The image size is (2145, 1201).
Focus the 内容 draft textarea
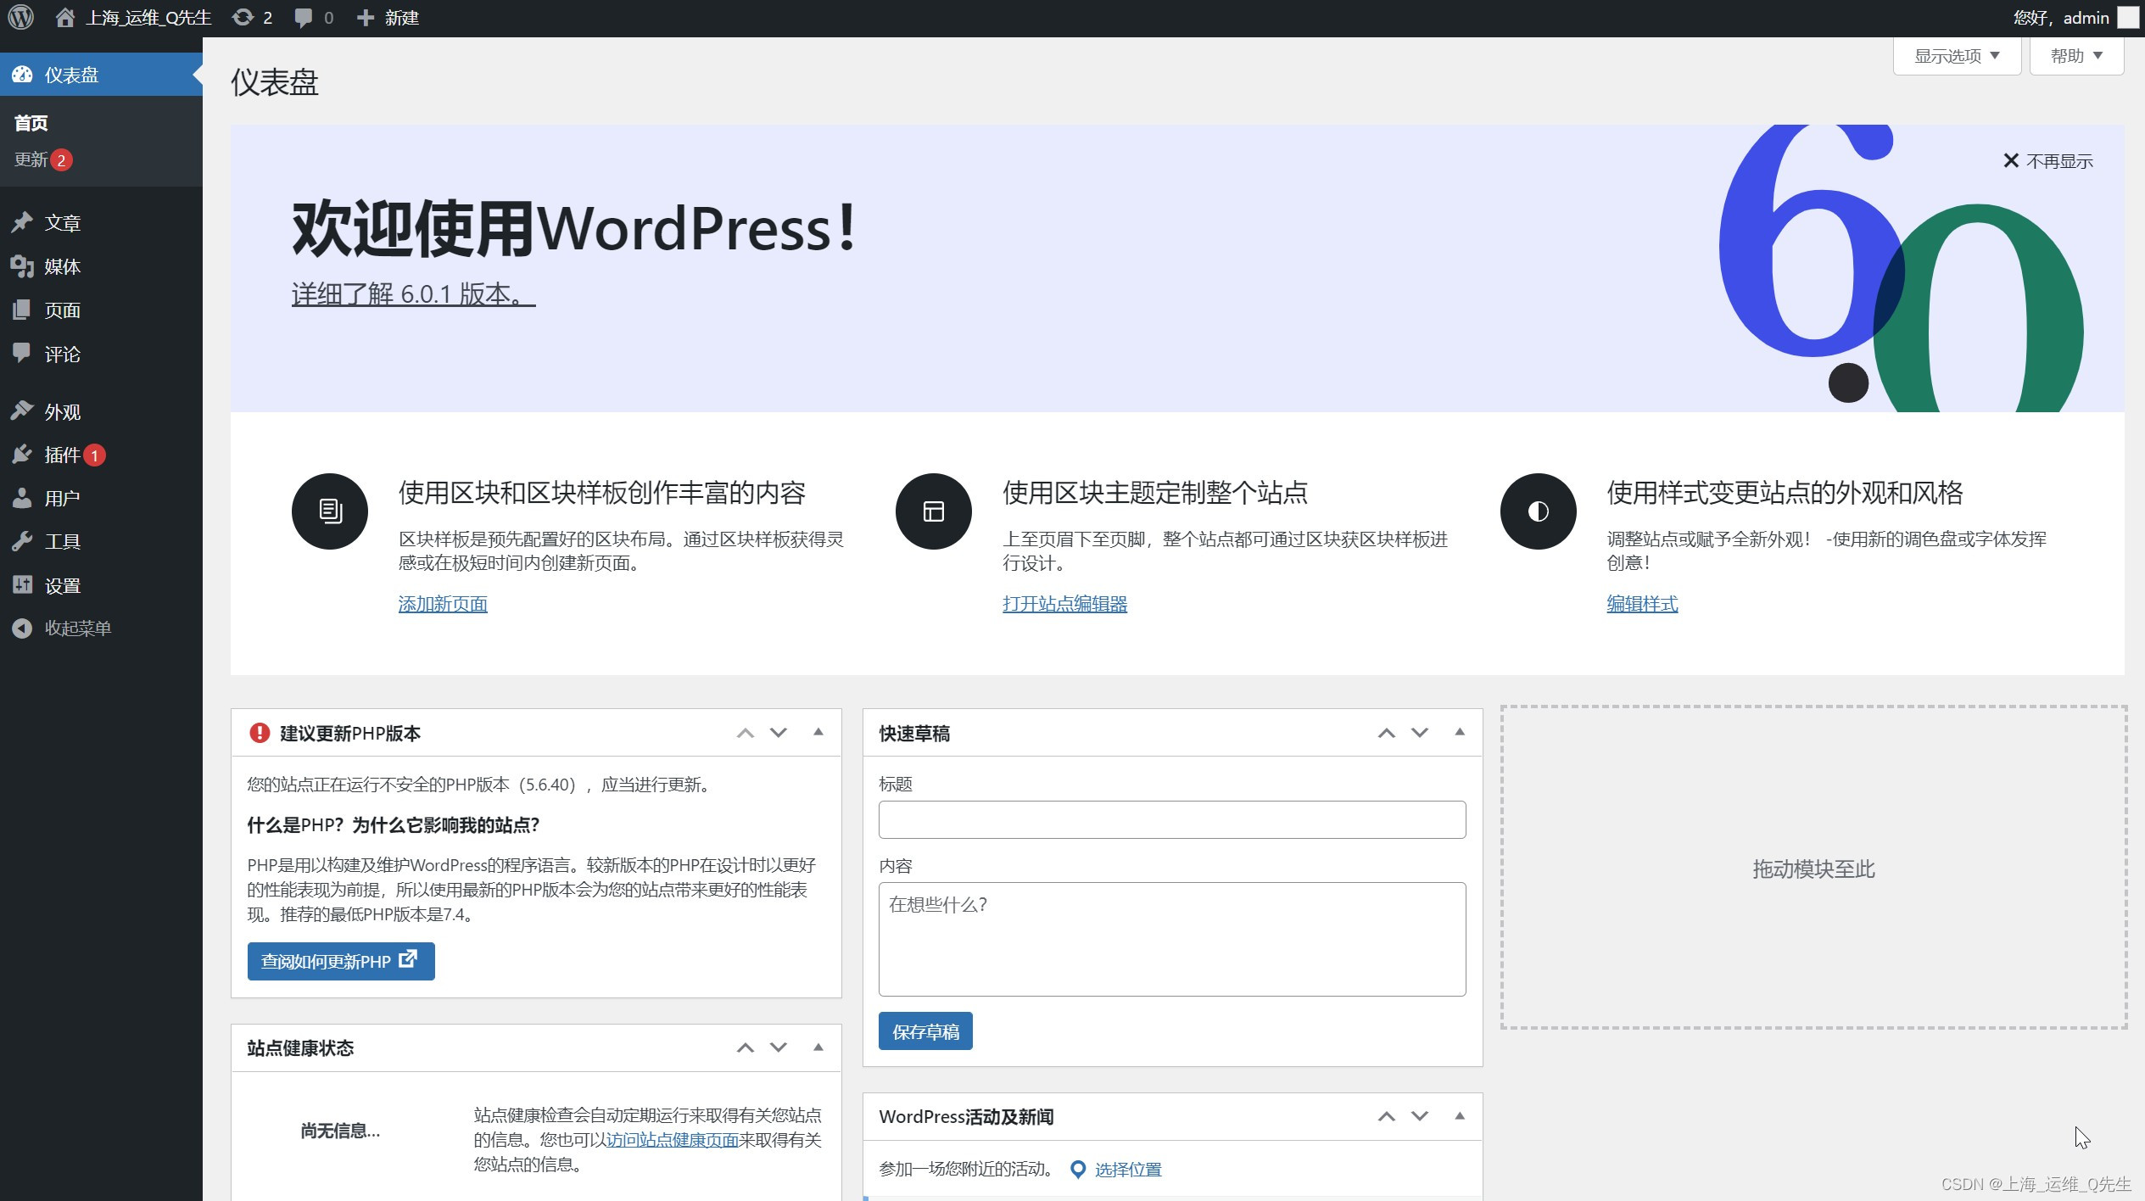(x=1172, y=939)
